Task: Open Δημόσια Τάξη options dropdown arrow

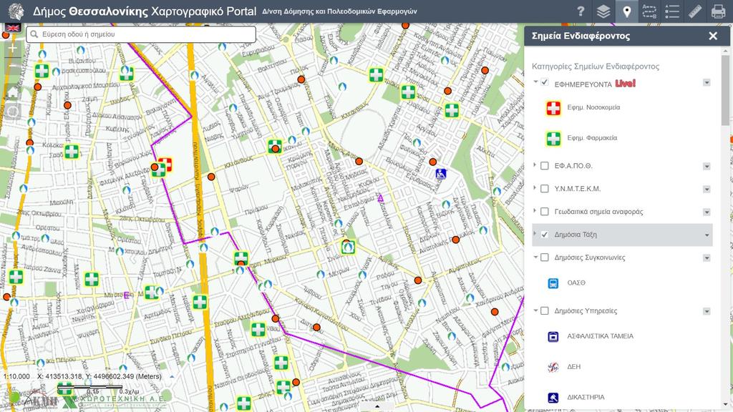Action: 707,235
